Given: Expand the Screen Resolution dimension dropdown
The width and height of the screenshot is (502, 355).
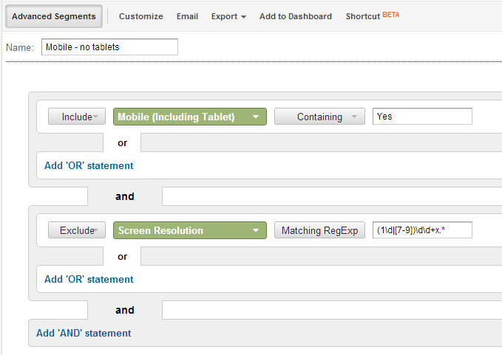Looking at the screenshot, I should coord(189,230).
